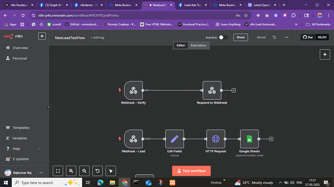334x187 pixels.
Task: Switch to the Executions tab
Action: pos(198,45)
